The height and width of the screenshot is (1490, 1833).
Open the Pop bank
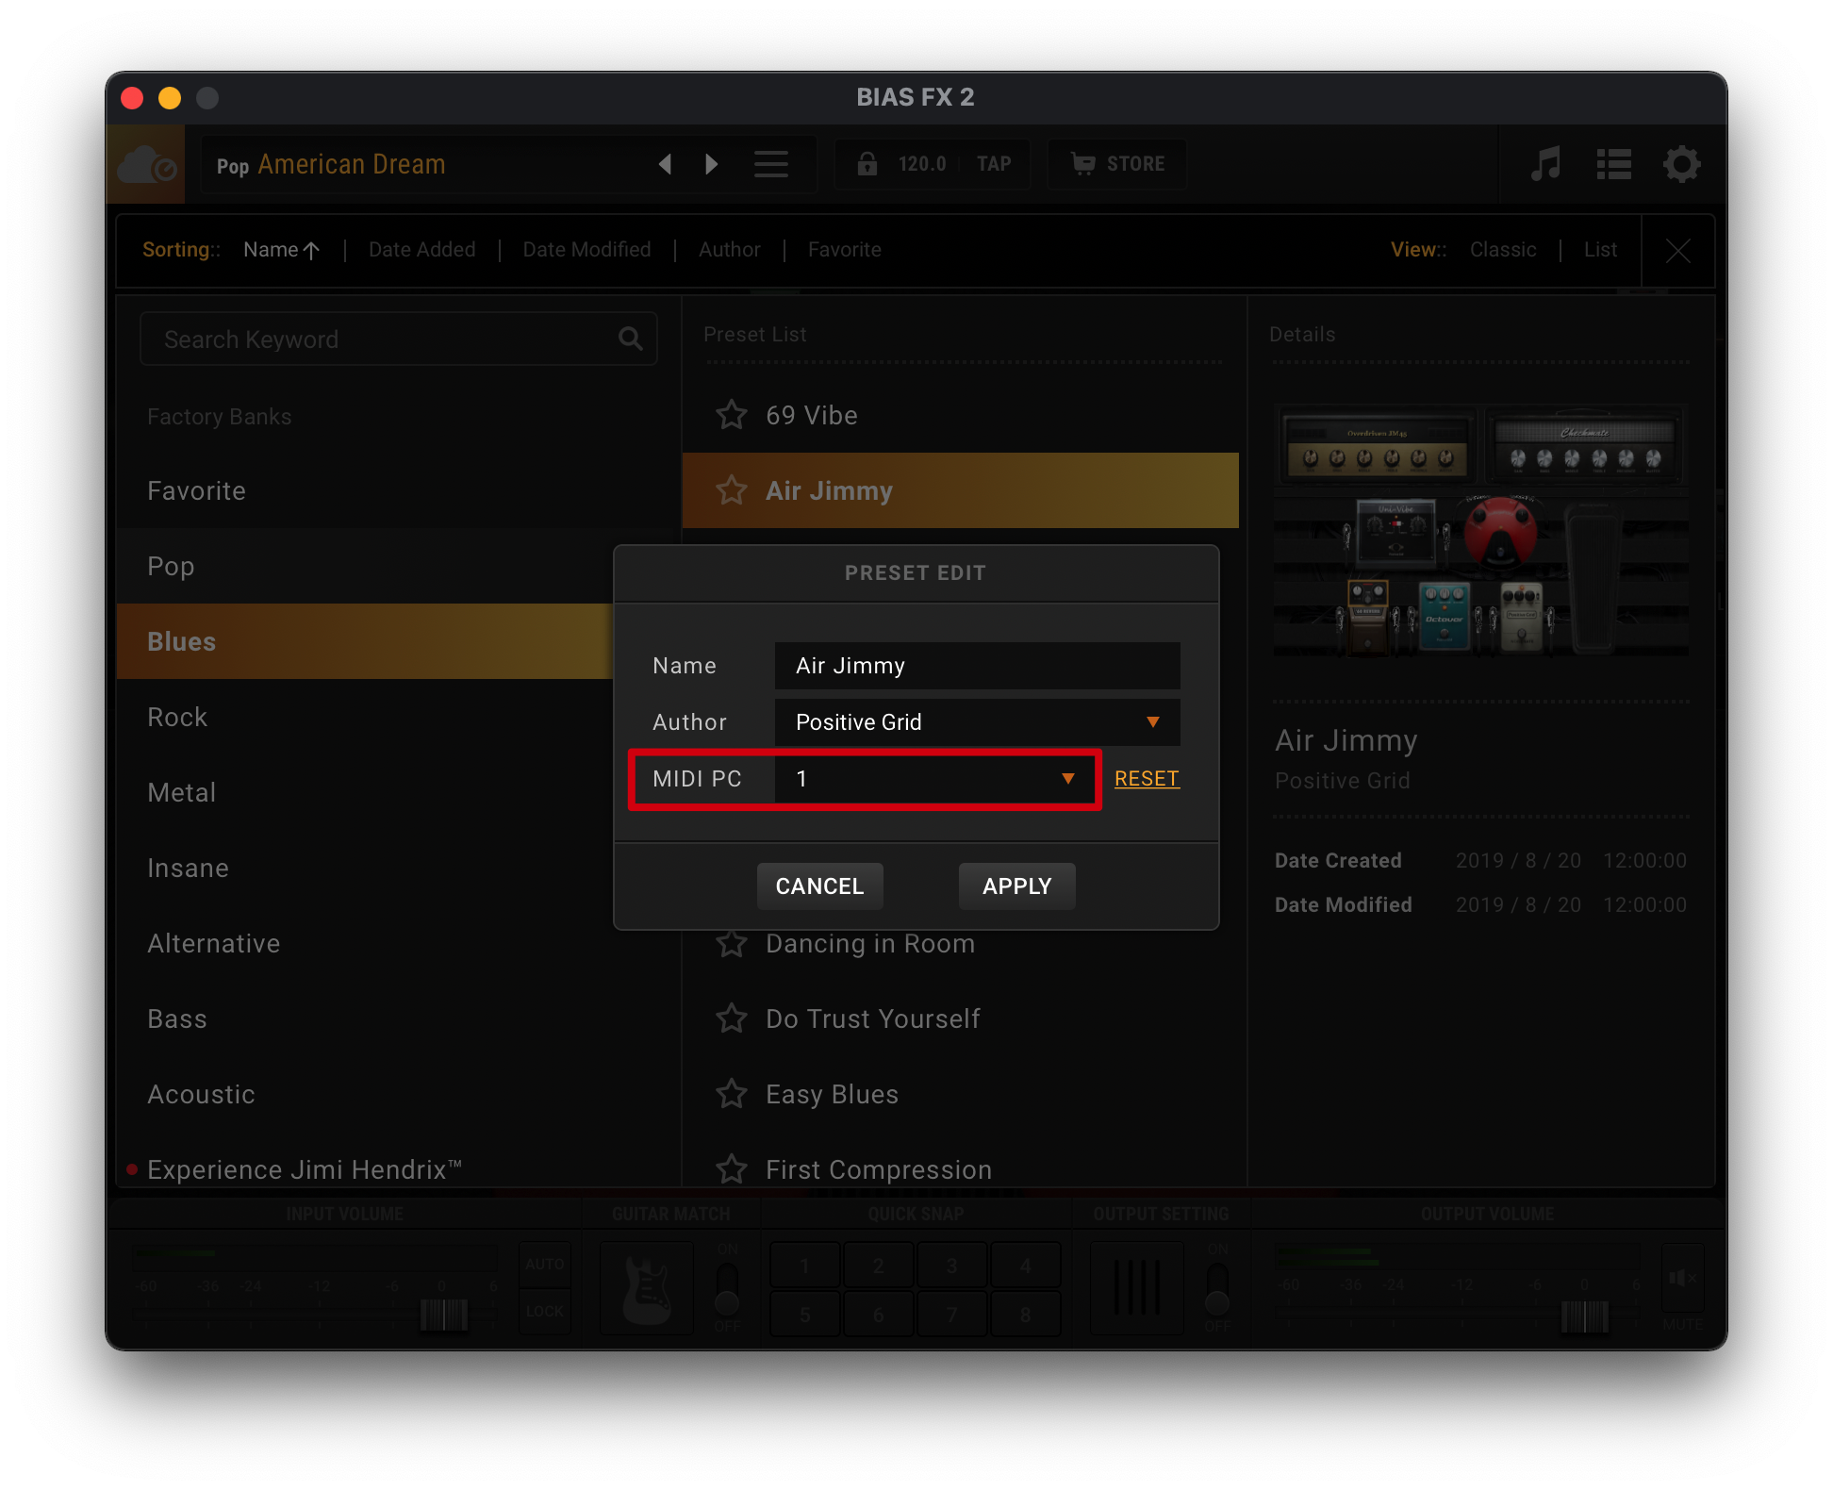366,566
